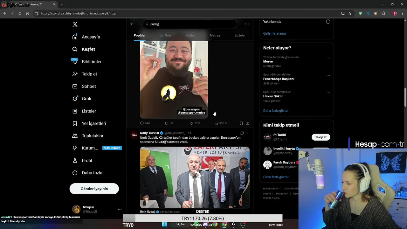
Task: Open incelikli hayta profile
Action: coord(284,149)
